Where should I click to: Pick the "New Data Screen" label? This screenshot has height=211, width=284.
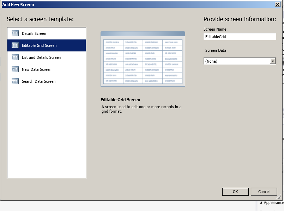[x=37, y=69]
